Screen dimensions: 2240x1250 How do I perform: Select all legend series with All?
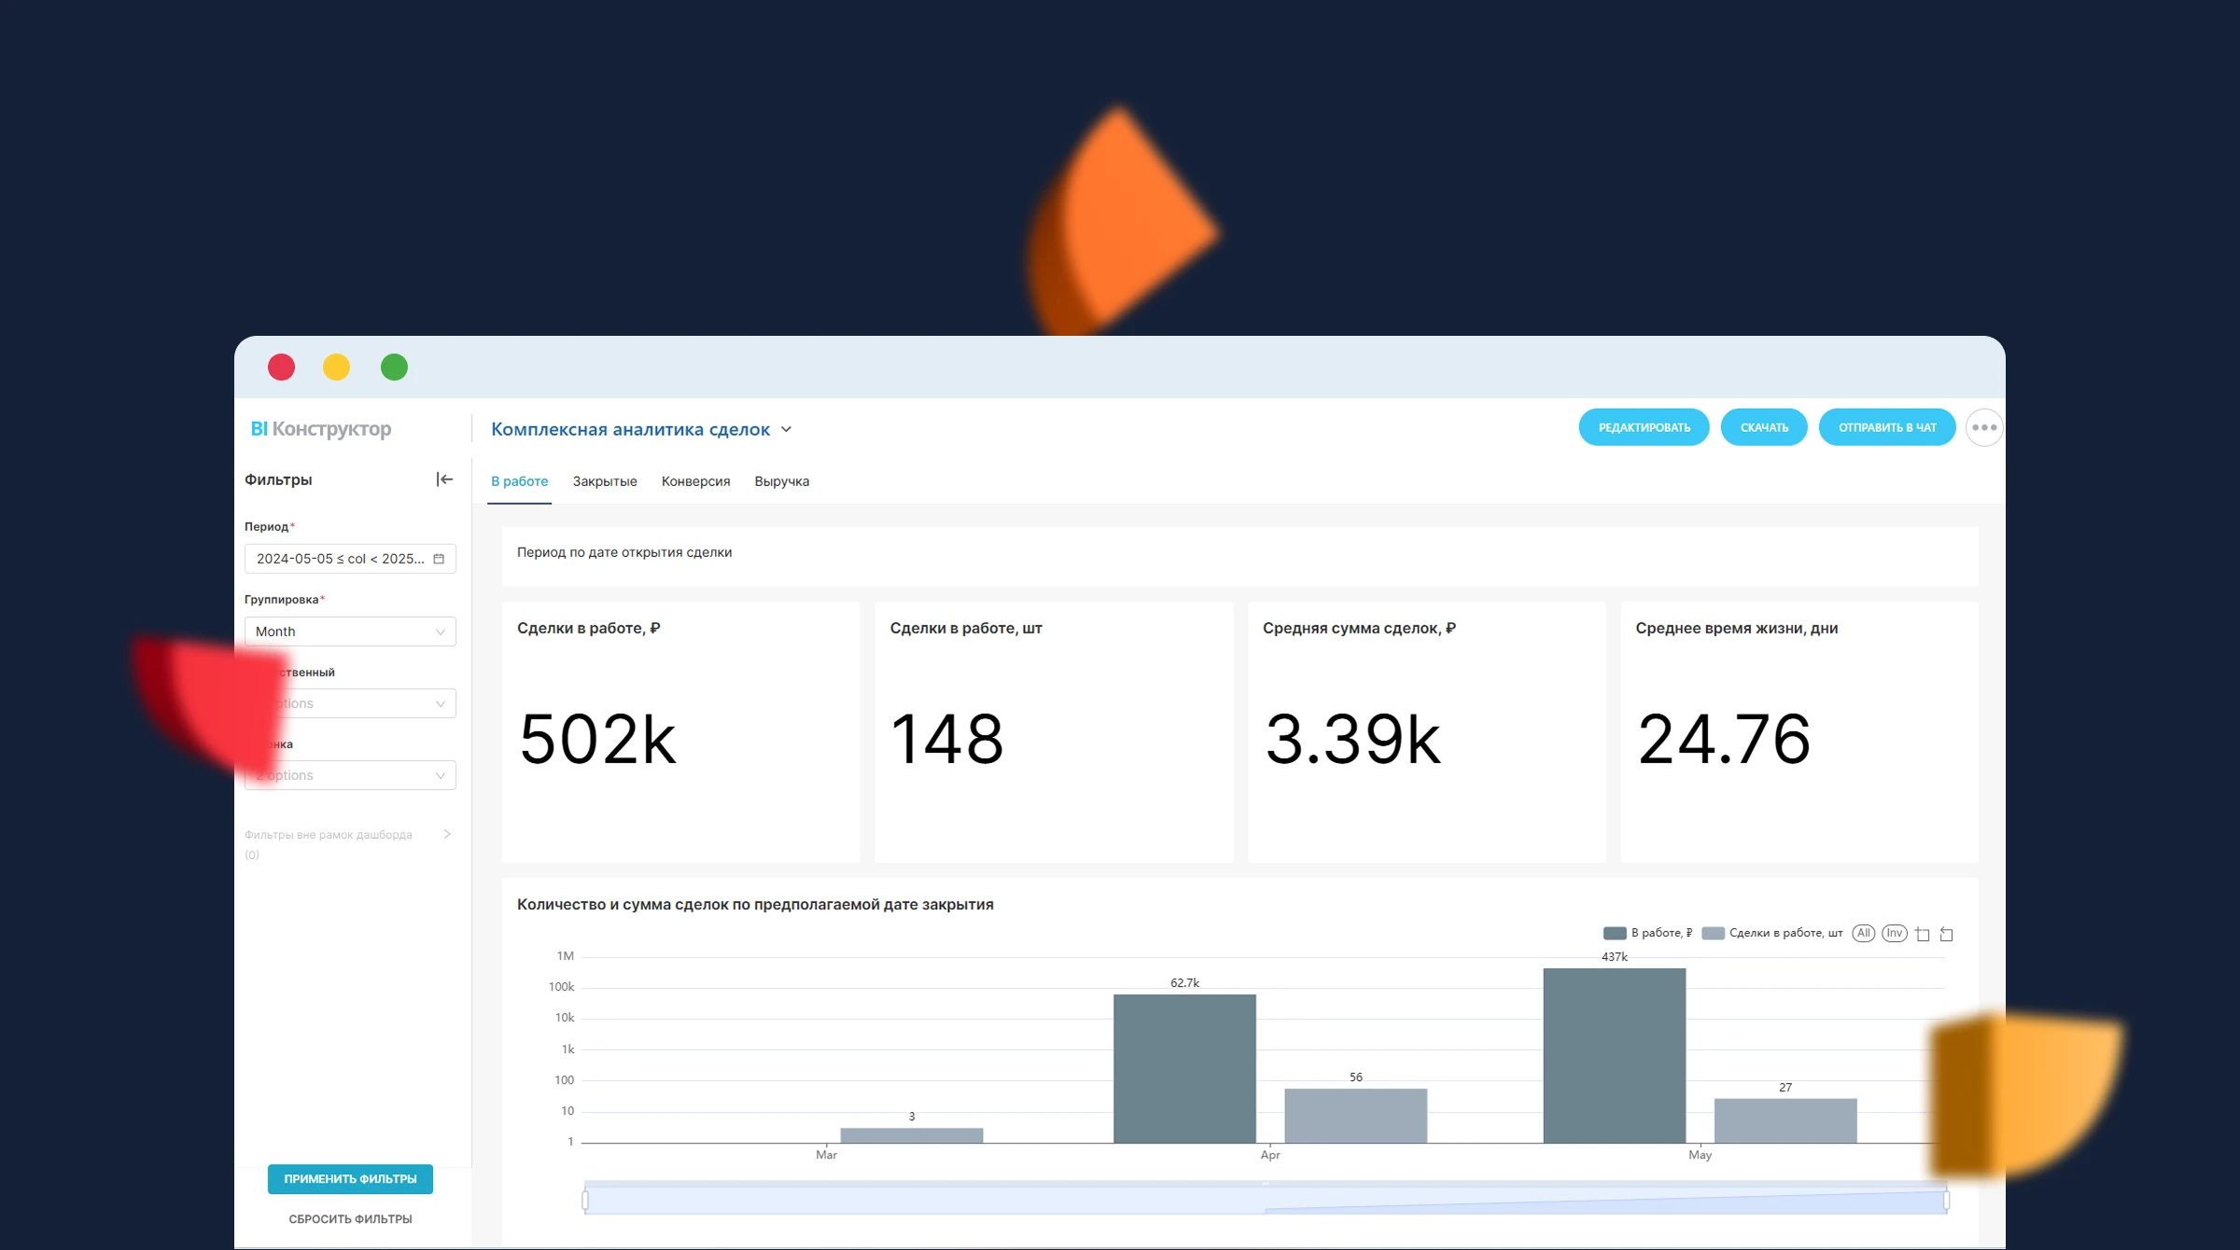(x=1863, y=933)
